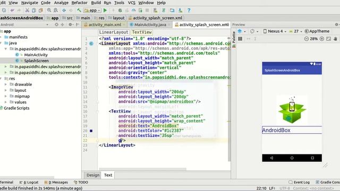Run the app with green play icon
This screenshot has height=191, width=340.
tap(105, 10)
